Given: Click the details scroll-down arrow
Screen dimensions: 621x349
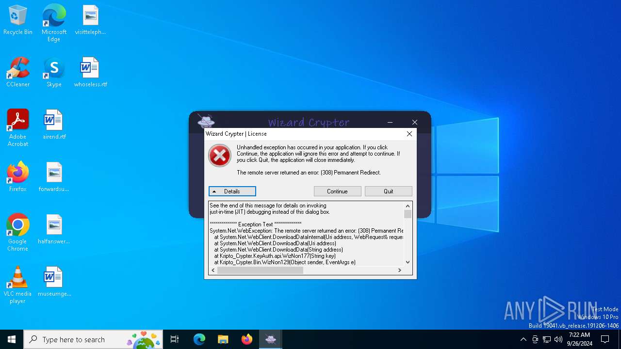Looking at the screenshot, I should [408, 262].
